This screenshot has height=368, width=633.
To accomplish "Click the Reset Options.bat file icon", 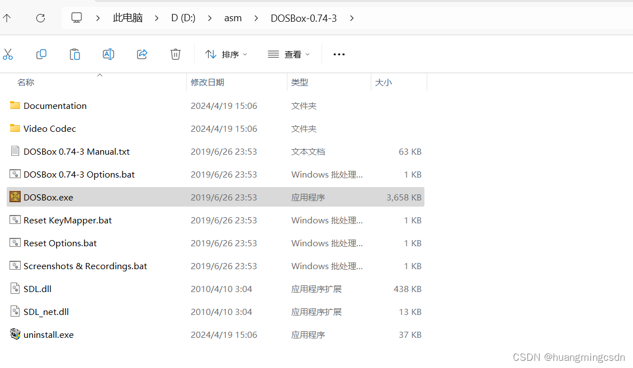I will tap(15, 243).
